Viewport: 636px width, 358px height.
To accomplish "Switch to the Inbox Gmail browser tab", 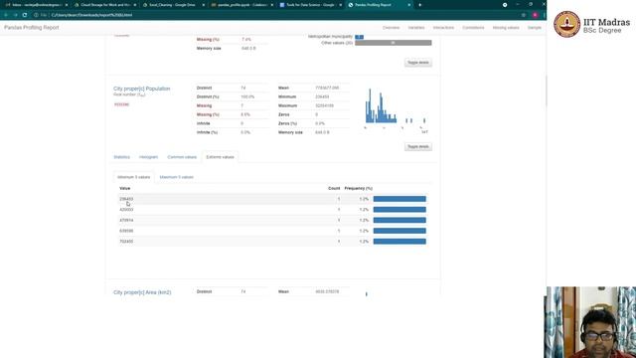I will tap(36, 5).
